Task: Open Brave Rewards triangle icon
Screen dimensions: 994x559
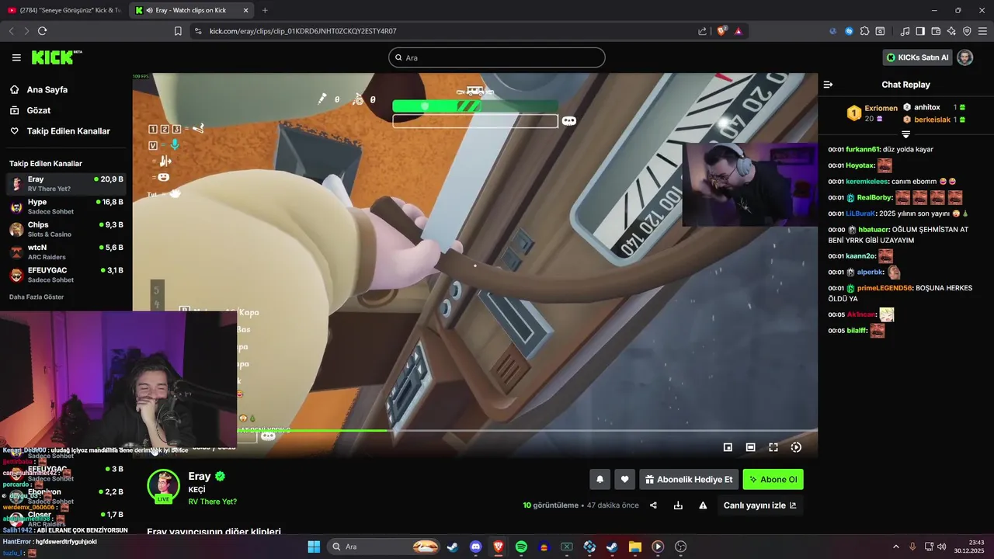Action: point(738,31)
